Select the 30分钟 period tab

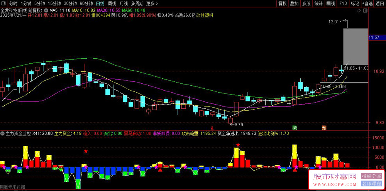pyautogui.click(x=70, y=3)
